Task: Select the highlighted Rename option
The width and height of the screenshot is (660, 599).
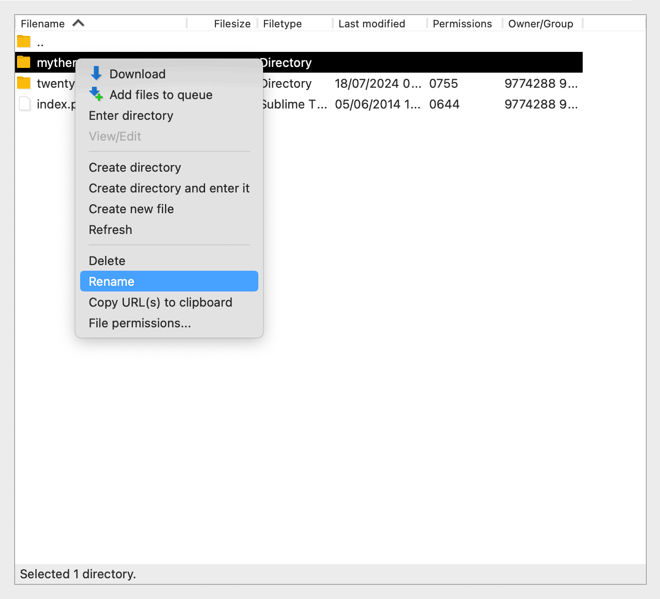Action: coord(169,281)
